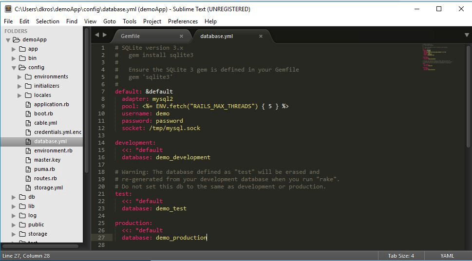The height and width of the screenshot is (261, 472).
Task: Click the storage.yml file icon
Action: [x=28, y=188]
